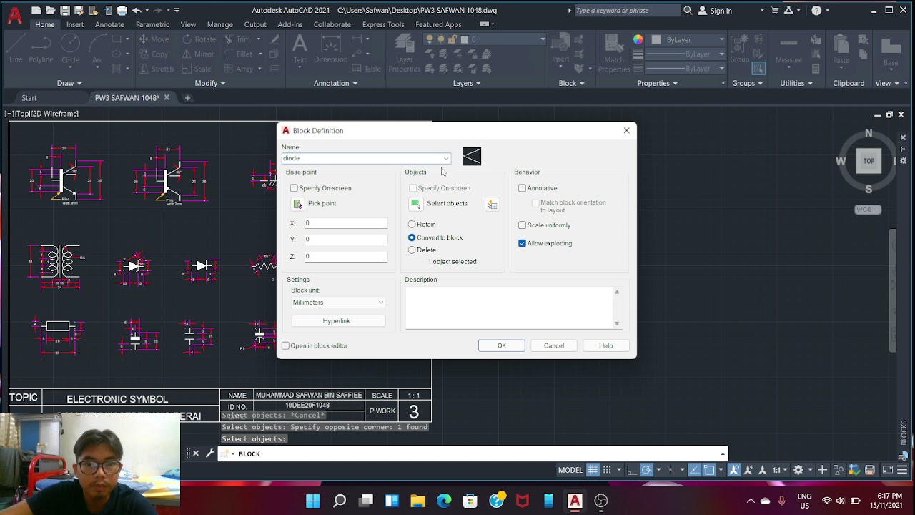Check the Annotative behavior option
915x515 pixels.
coord(522,188)
